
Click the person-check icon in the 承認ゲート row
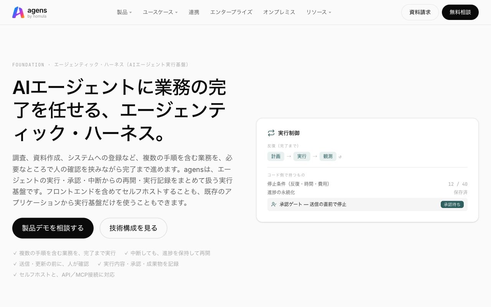[274, 205]
